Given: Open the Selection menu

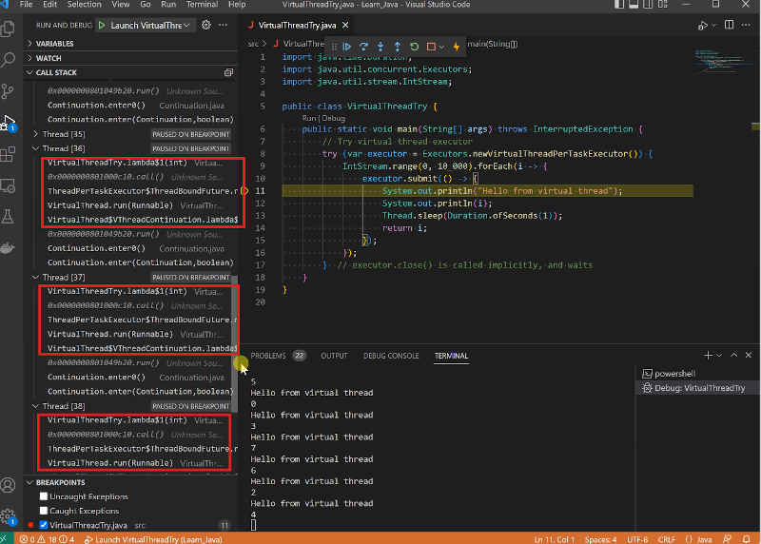Looking at the screenshot, I should pos(84,5).
